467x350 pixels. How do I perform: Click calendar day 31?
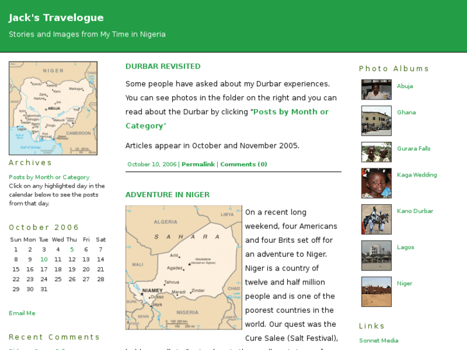pyautogui.click(x=44, y=289)
